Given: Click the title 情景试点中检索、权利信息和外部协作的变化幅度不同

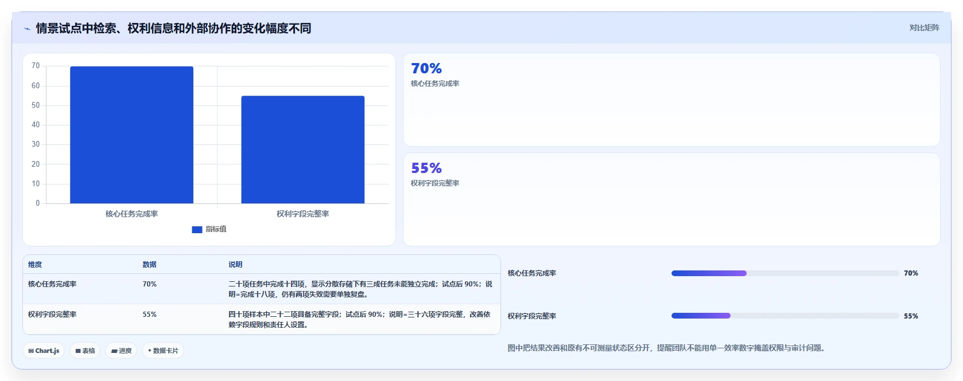Looking at the screenshot, I should tap(173, 29).
